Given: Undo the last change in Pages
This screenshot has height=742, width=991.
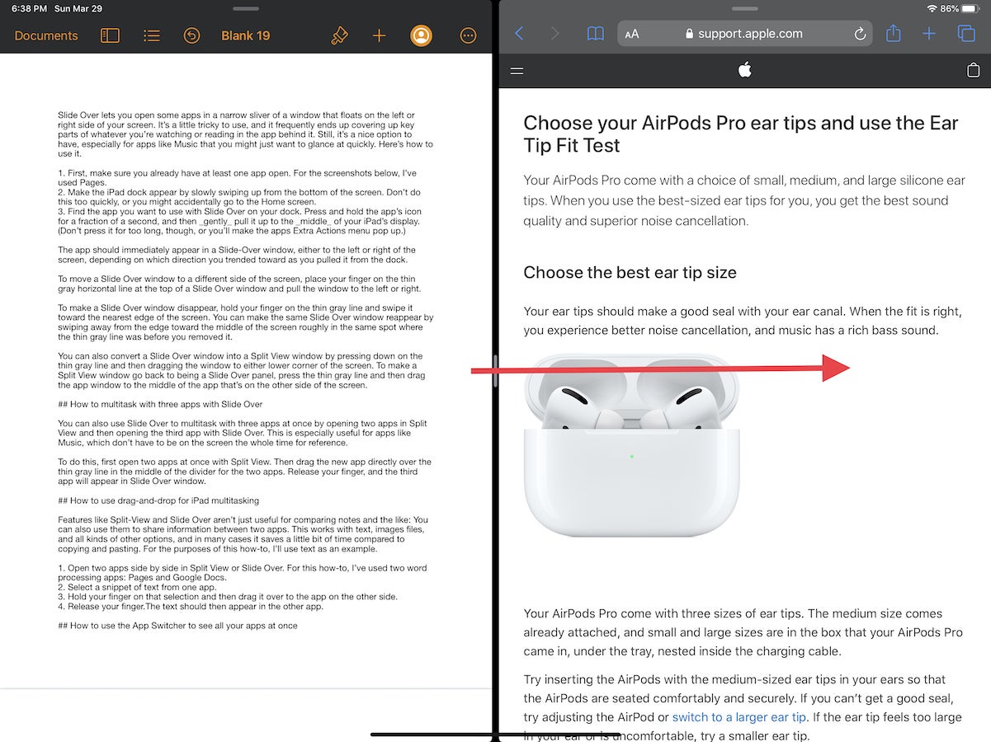Looking at the screenshot, I should click(x=191, y=35).
